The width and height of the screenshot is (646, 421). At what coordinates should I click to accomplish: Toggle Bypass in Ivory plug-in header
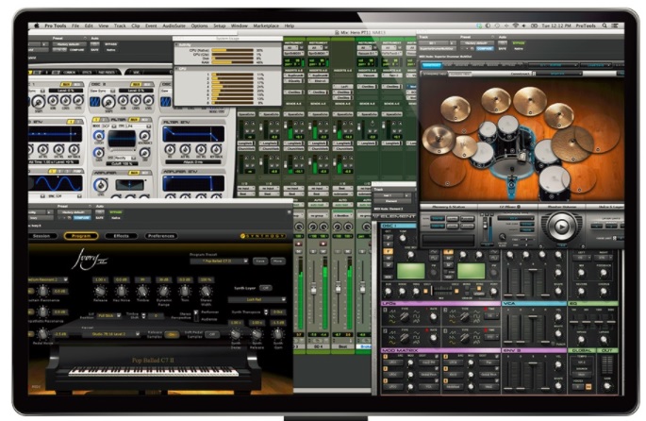116,212
